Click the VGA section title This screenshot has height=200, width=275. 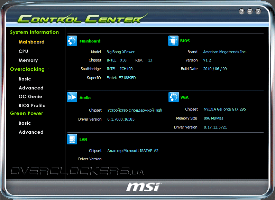(x=184, y=97)
